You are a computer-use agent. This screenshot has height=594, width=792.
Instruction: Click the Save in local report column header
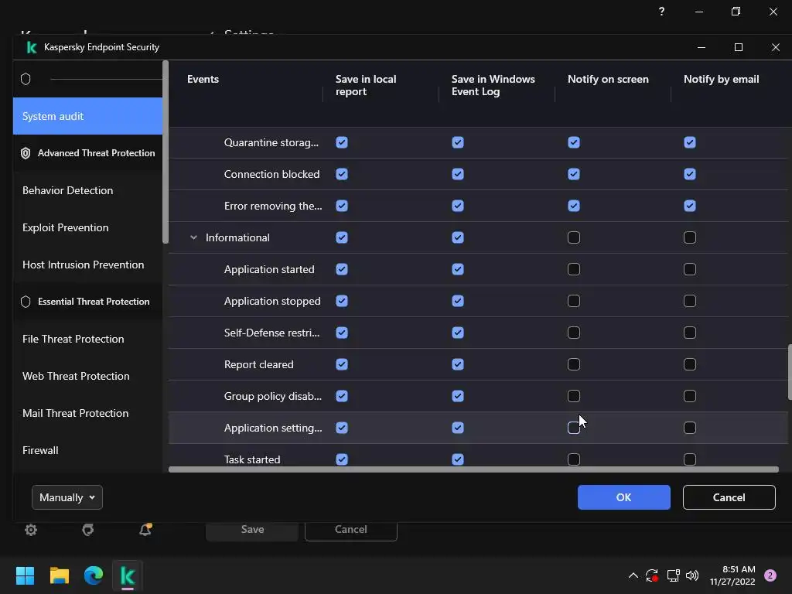point(366,85)
